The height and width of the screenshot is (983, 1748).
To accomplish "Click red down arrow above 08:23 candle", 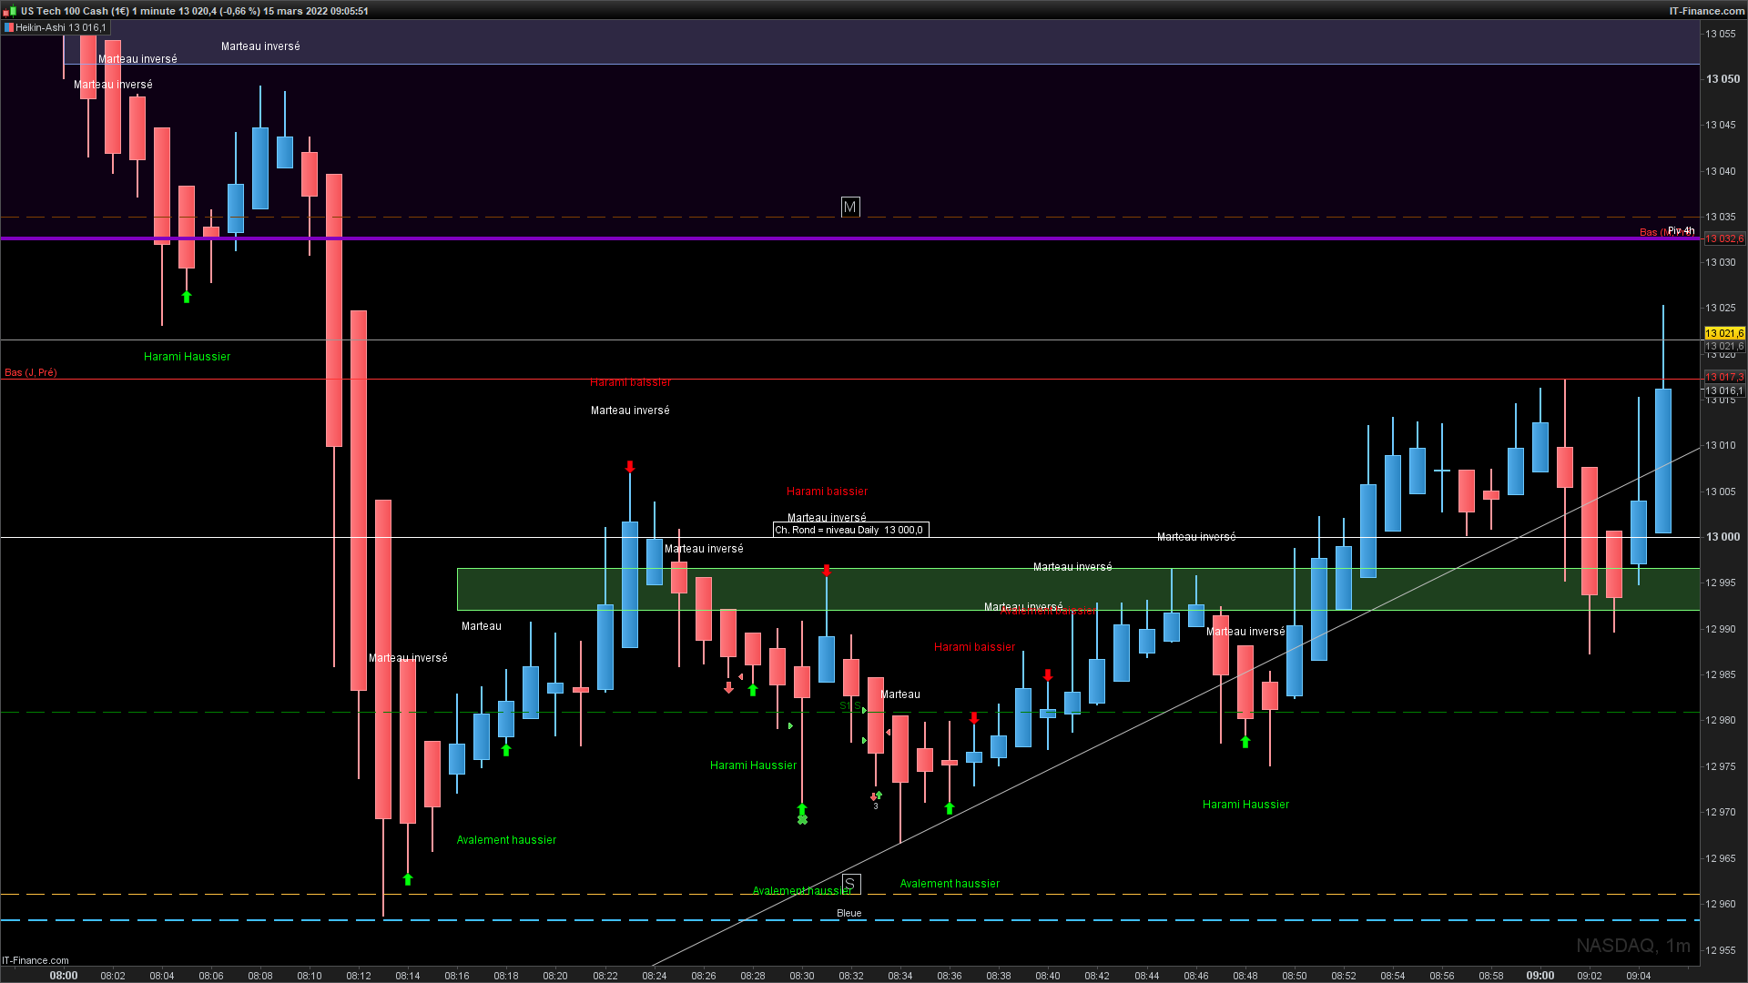I will (630, 467).
